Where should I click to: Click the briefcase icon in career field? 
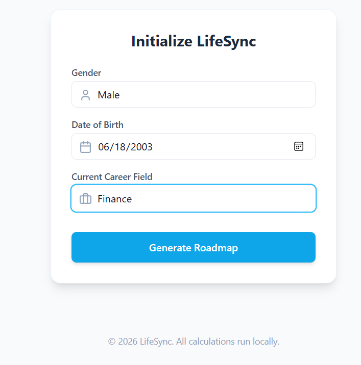pos(85,199)
